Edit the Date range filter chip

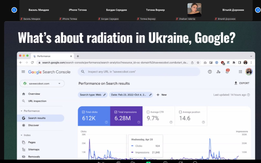pos(131,95)
